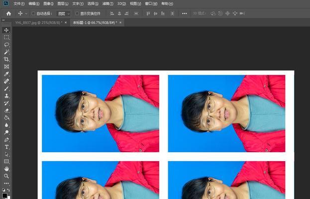Image resolution: width=310 pixels, height=199 pixels.
Task: Select the Hand tool
Action: (6, 169)
